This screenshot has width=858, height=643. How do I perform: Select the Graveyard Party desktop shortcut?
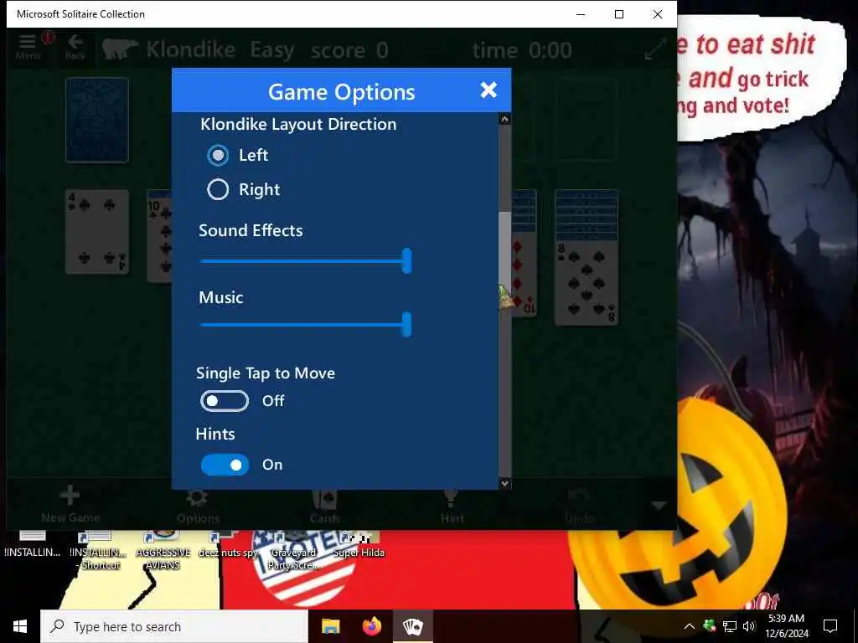[x=293, y=551]
